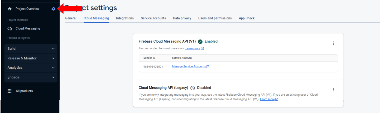Viewport: 380px width, 113px height.
Task: Open the Data privacy tab
Action: coord(182,18)
